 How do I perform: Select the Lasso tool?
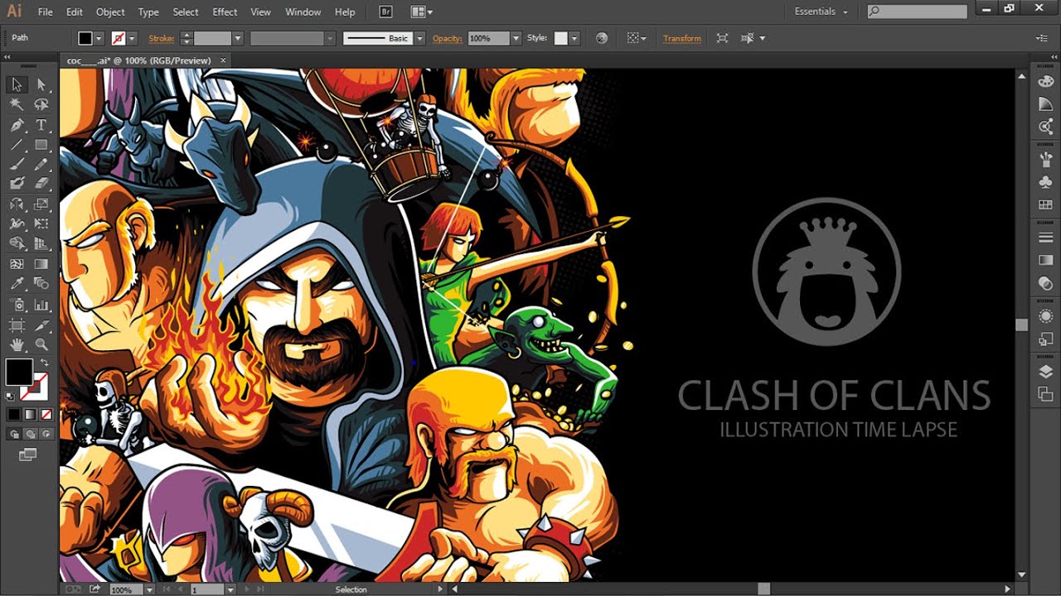point(41,104)
